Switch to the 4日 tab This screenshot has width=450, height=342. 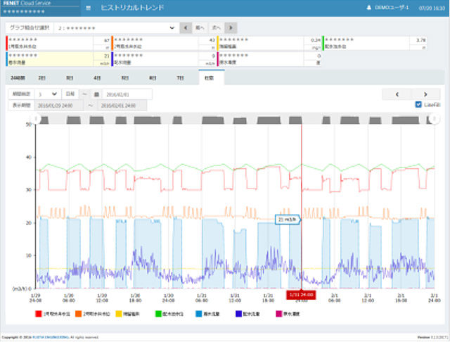97,78
